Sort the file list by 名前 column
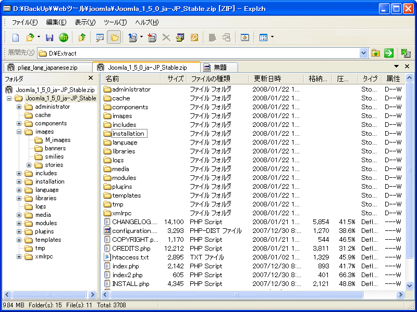This screenshot has height=312, width=417. point(131,79)
